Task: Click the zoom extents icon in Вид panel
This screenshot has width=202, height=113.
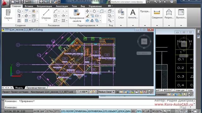Action: coord(110,20)
